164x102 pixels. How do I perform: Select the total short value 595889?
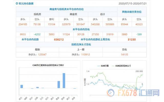coord(110,24)
